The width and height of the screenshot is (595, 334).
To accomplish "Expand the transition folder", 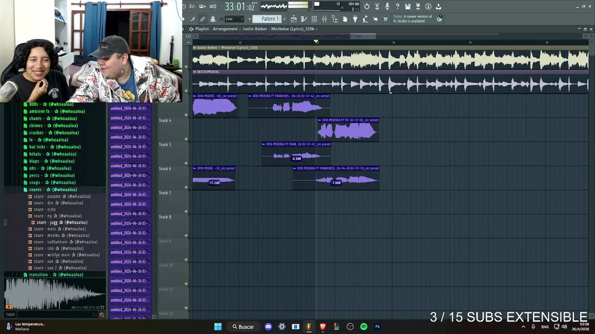I will [56, 275].
